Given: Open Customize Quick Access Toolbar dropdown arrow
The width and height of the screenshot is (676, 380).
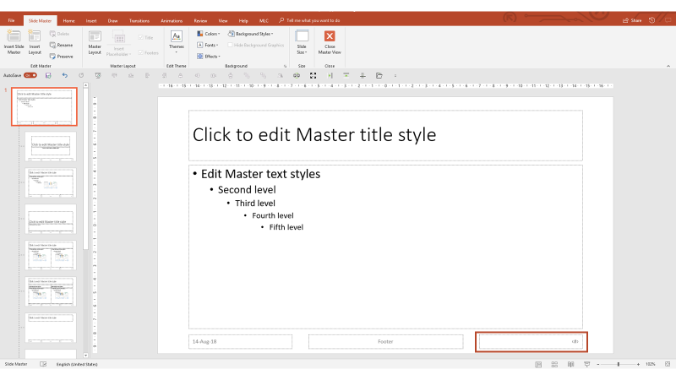Looking at the screenshot, I should click(395, 75).
